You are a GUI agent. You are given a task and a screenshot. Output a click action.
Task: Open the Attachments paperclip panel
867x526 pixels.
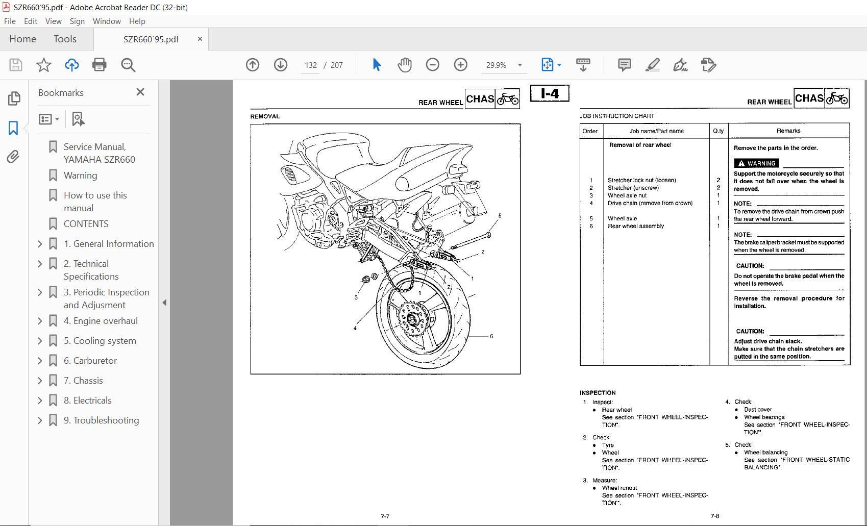(x=14, y=157)
